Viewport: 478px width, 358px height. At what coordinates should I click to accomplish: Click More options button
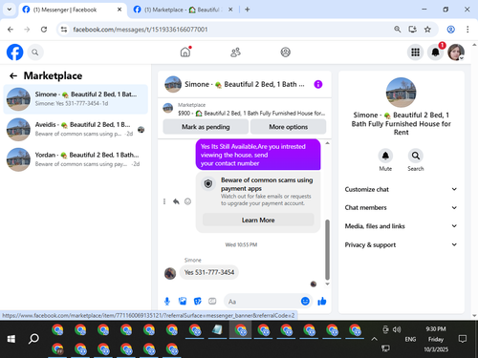pyautogui.click(x=288, y=127)
